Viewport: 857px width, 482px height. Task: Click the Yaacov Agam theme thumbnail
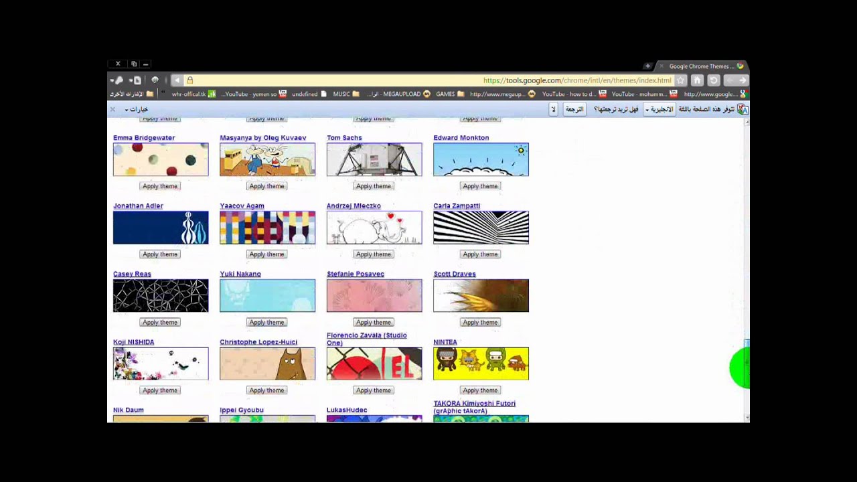coord(267,228)
